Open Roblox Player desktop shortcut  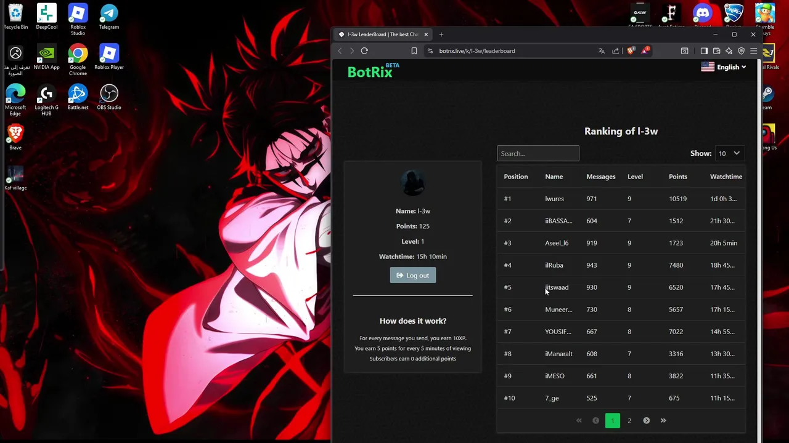pyautogui.click(x=109, y=57)
